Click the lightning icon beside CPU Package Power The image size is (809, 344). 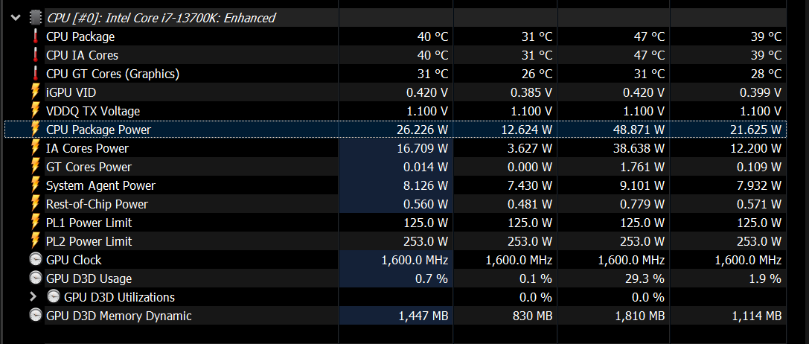point(35,129)
